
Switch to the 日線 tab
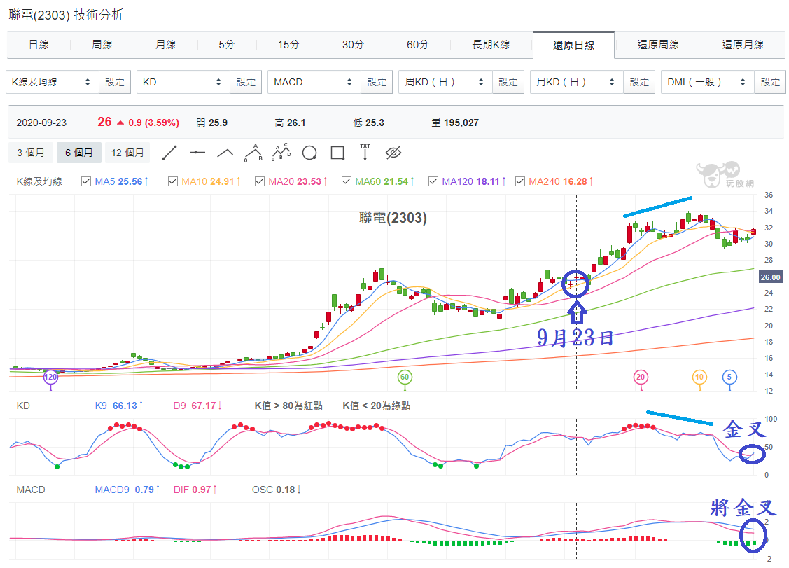click(x=39, y=45)
